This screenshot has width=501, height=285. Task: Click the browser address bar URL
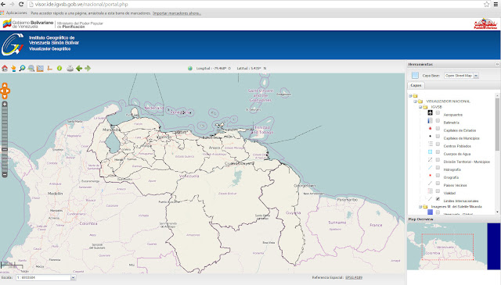pyautogui.click(x=81, y=5)
